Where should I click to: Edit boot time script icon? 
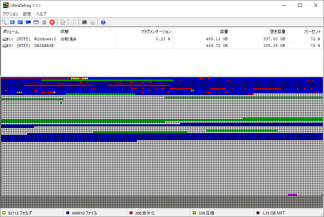92,22
